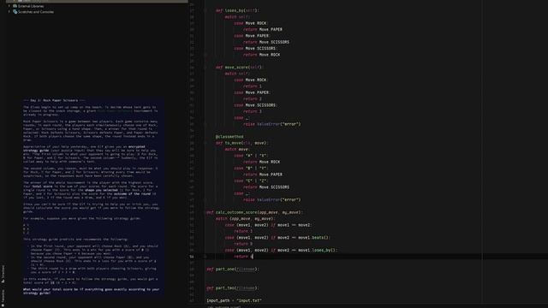Expand the Scratches and Consoles node
The width and height of the screenshot is (548, 308).
click(x=9, y=11)
